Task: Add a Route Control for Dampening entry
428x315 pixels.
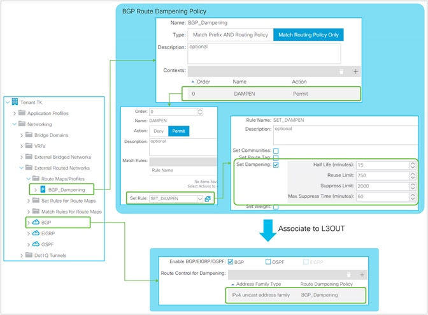Action: (362, 275)
